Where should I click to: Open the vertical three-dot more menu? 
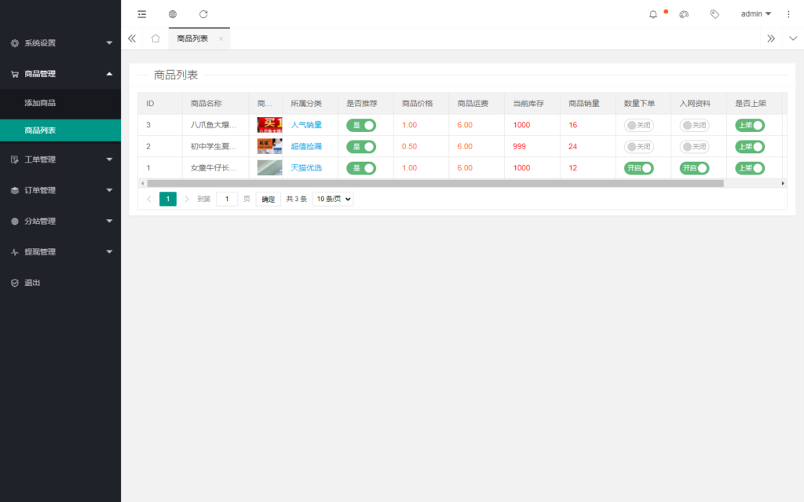click(788, 14)
